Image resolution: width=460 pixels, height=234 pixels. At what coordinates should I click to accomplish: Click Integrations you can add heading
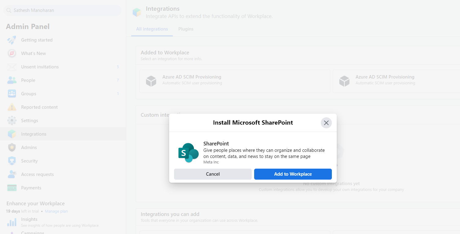point(170,214)
